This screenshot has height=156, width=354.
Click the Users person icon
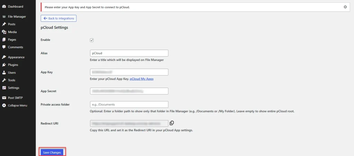point(4,72)
